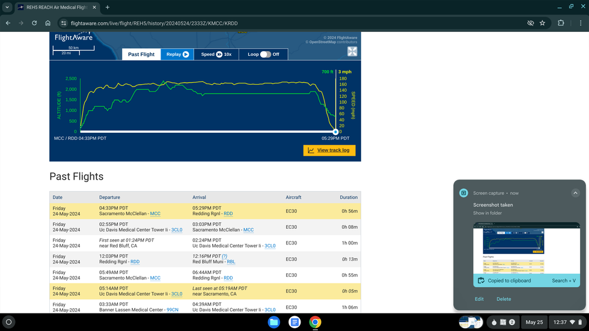Viewport: 589px width, 331px height.
Task: Open MCC link in 04:33PM departure row
Action: click(155, 213)
